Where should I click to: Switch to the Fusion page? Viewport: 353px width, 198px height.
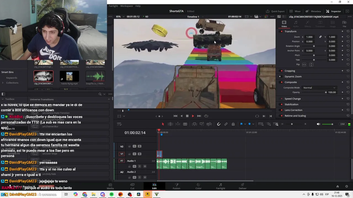point(176,186)
